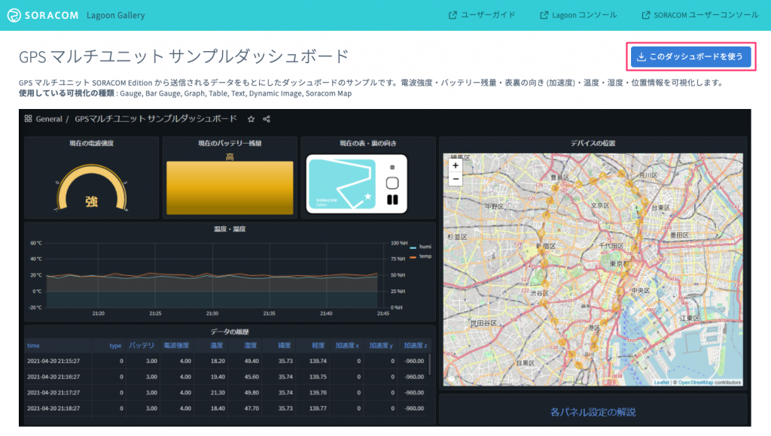Screen dimensions: 771x436
Task: Open the デバイスの位置 panel title menu
Action: click(593, 143)
